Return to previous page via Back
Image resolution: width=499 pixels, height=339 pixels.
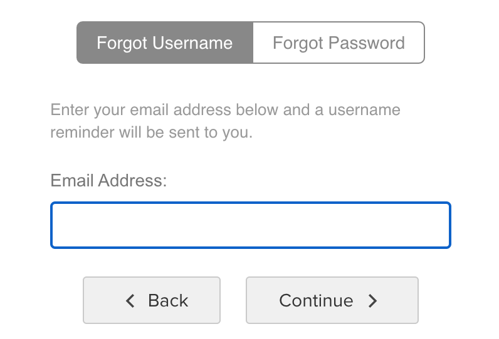[x=152, y=300]
